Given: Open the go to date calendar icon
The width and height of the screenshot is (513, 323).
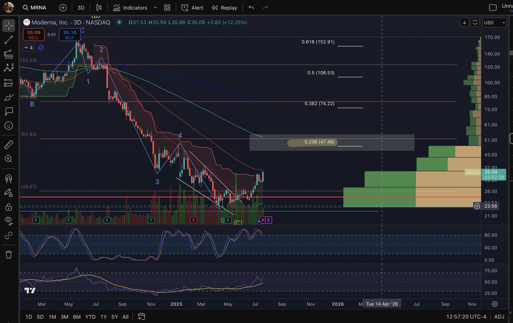Looking at the screenshot, I should pos(141,317).
